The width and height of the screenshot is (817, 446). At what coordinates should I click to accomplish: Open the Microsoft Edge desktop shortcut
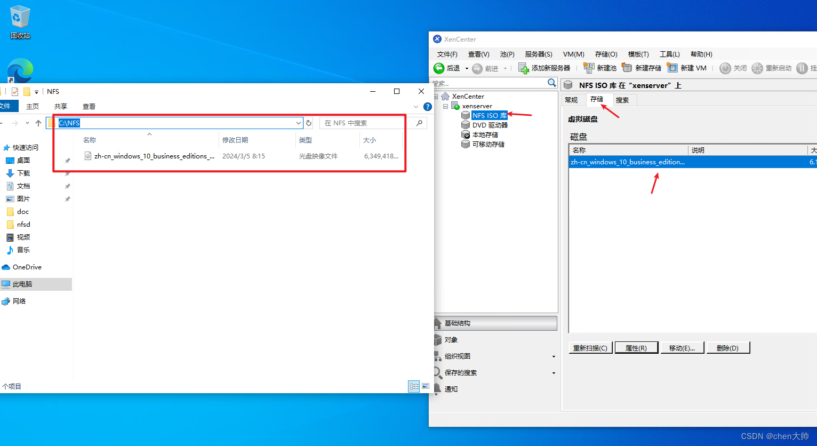click(20, 70)
